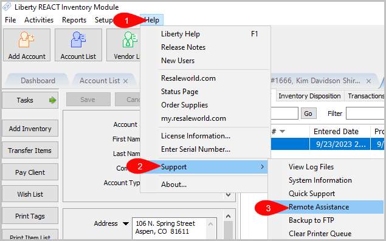Screen dimensions: 386x241
Task: Click the Add Inventory button
Action: [30, 128]
